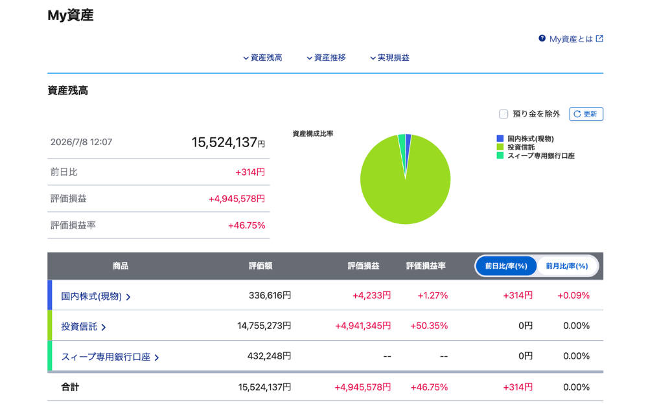Screen dimensions: 648x408
Task: Open the 投資信託 product link
Action: (x=79, y=326)
